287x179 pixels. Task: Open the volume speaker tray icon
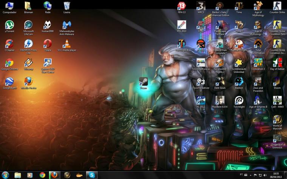click(265, 175)
